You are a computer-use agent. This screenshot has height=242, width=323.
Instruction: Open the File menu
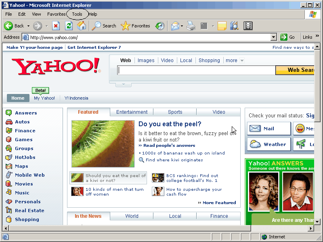8,14
